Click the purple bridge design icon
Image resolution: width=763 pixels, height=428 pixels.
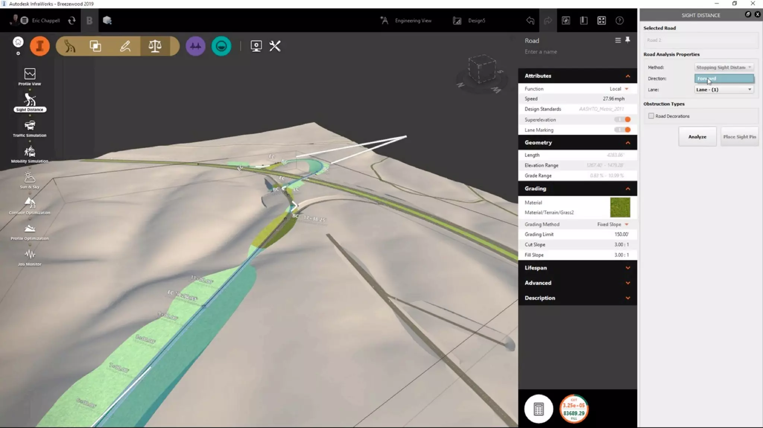[x=195, y=46]
